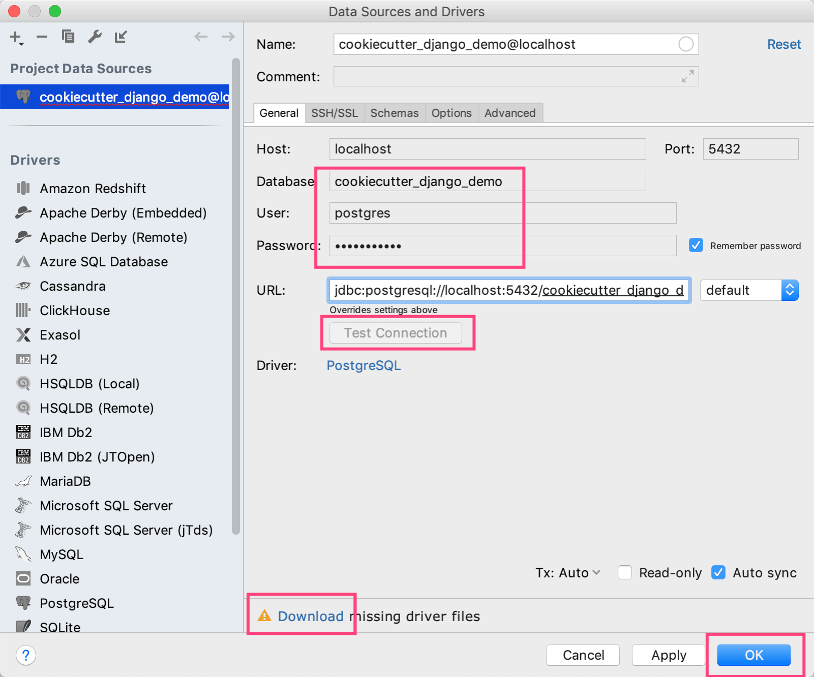Disable Auto sync
This screenshot has height=677, width=814.
pos(718,572)
